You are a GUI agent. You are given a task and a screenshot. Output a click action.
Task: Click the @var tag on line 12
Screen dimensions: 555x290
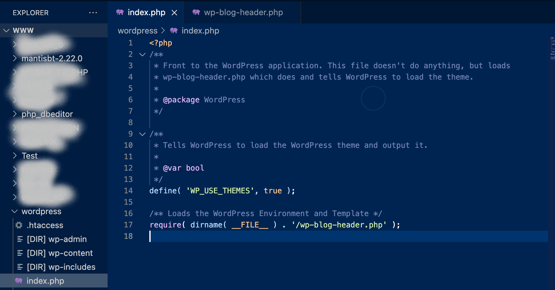click(x=172, y=168)
